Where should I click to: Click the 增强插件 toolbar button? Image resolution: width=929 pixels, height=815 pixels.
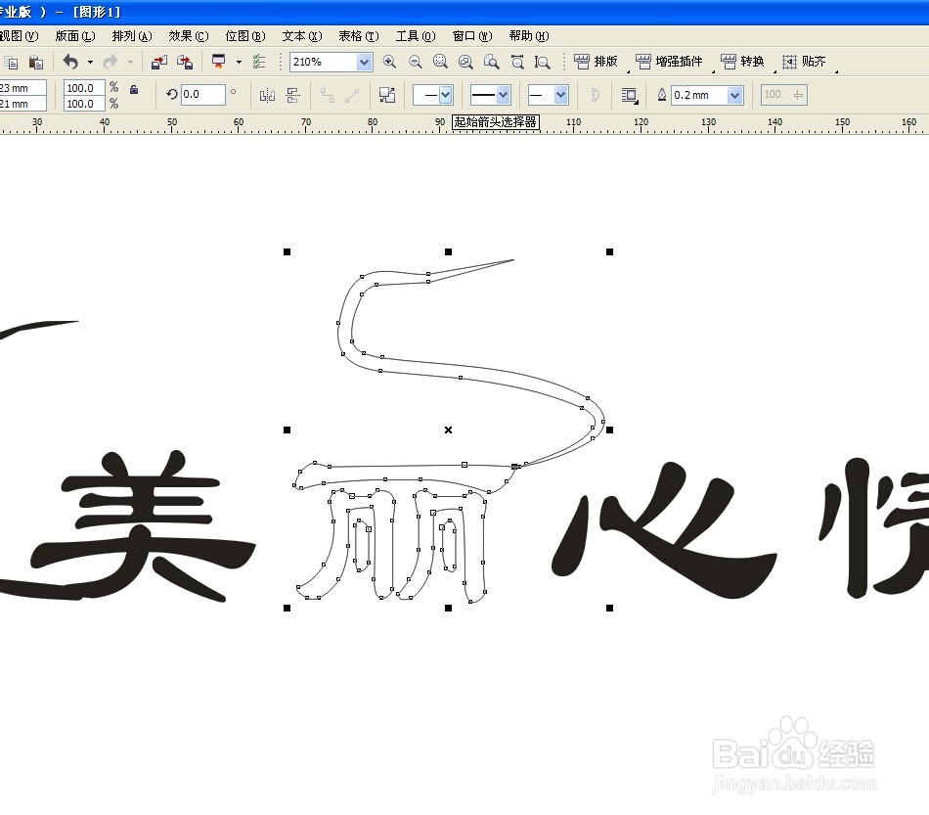pos(670,62)
